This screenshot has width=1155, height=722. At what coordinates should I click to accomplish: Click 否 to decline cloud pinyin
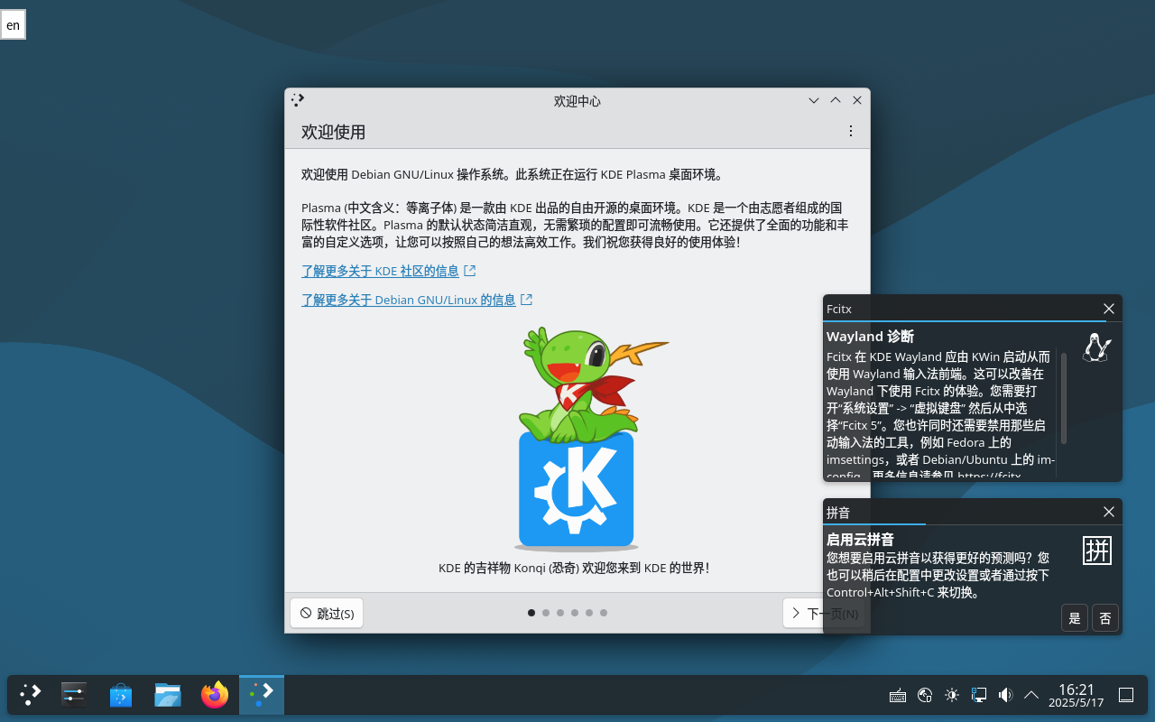(1105, 618)
